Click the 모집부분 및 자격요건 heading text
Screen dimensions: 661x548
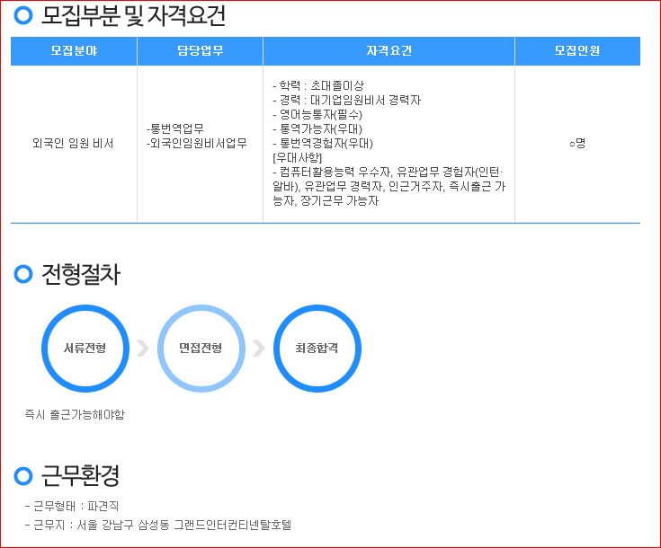[x=134, y=15]
